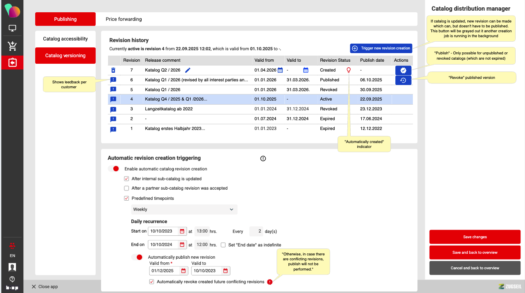Switch to the Price forwarding tab
Viewport: 525px width, 293px height.
click(x=124, y=19)
